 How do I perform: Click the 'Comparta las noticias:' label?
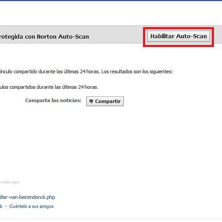click(x=53, y=100)
